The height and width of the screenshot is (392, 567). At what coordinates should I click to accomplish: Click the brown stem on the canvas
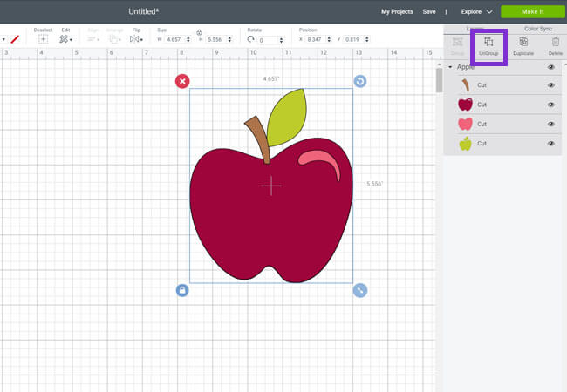(259, 139)
